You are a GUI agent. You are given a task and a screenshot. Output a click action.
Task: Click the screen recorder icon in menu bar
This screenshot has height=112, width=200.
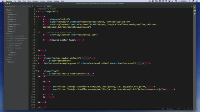point(150,1)
